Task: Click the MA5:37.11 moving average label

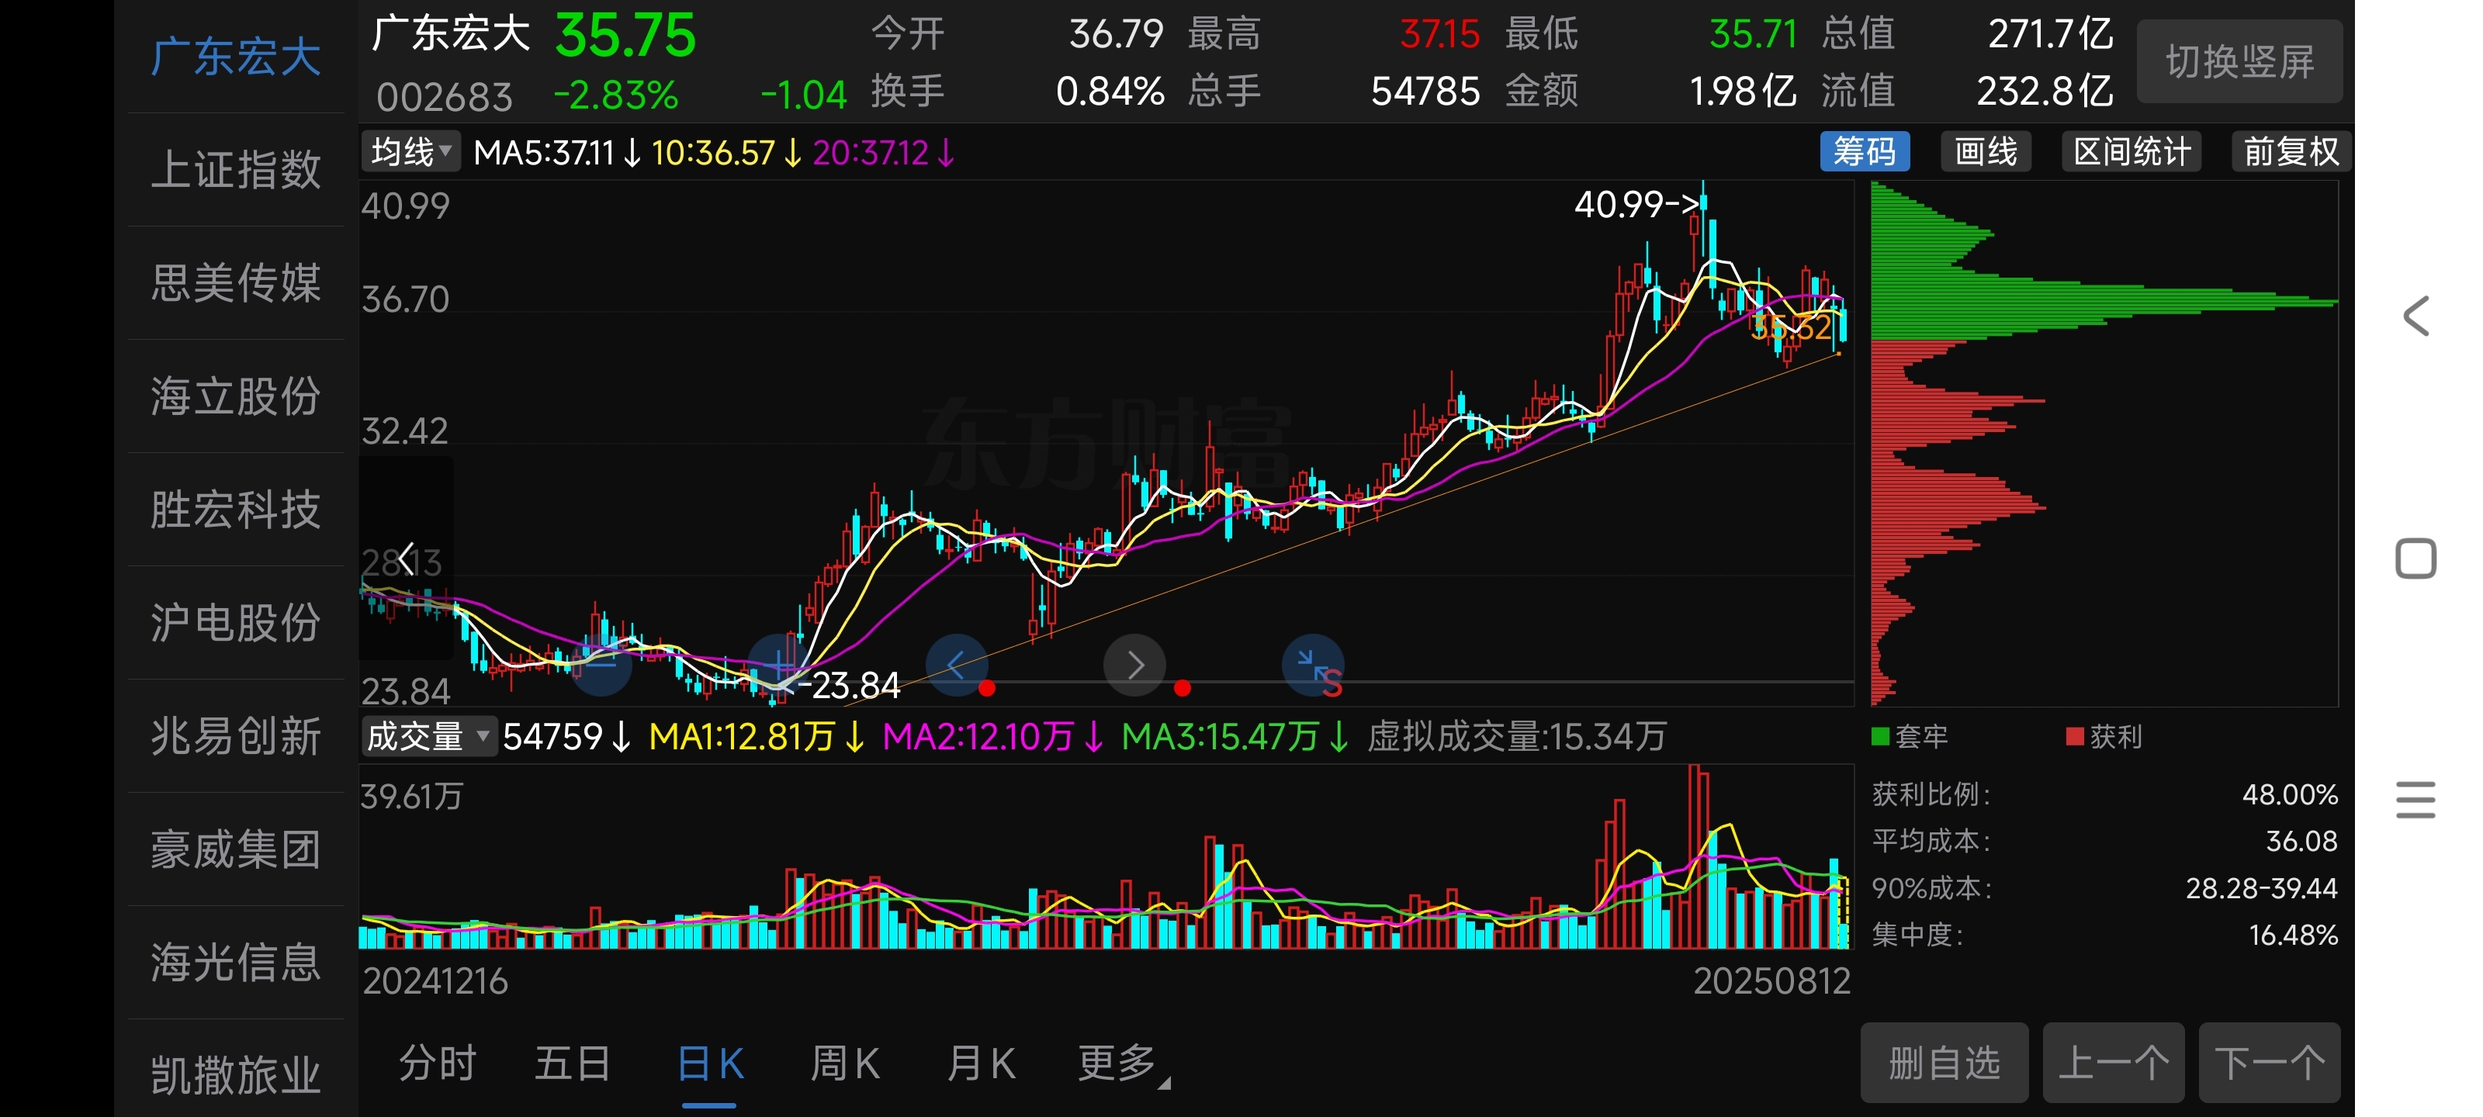Action: (556, 152)
